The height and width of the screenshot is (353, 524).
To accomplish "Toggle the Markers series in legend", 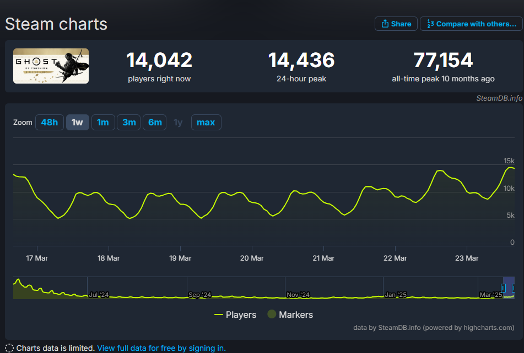I will (290, 315).
